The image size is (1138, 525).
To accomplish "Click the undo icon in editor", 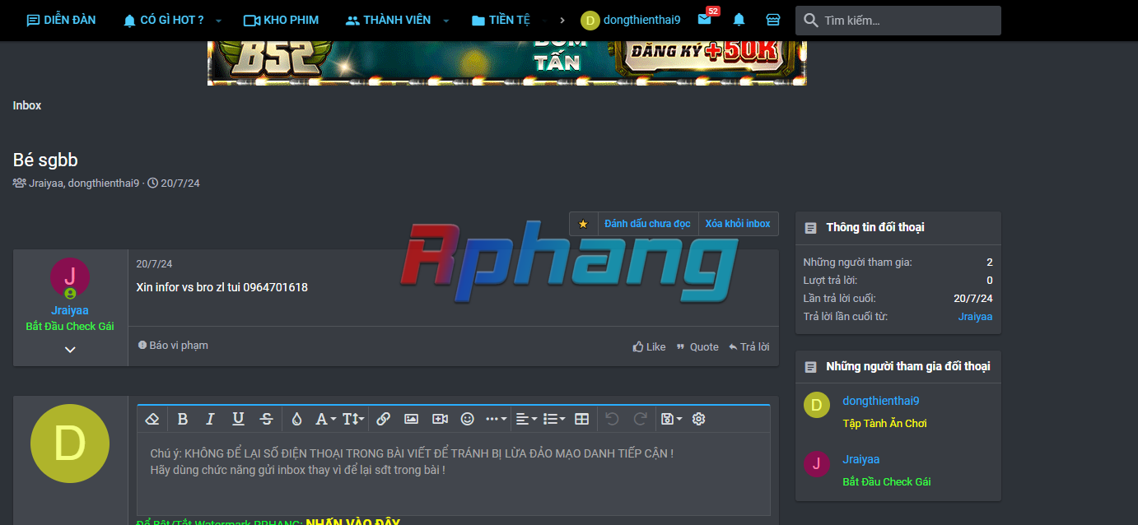I will pyautogui.click(x=612, y=419).
